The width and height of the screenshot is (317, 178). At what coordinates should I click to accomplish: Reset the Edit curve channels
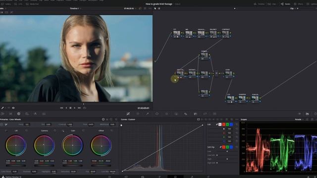pyautogui.click(x=237, y=125)
